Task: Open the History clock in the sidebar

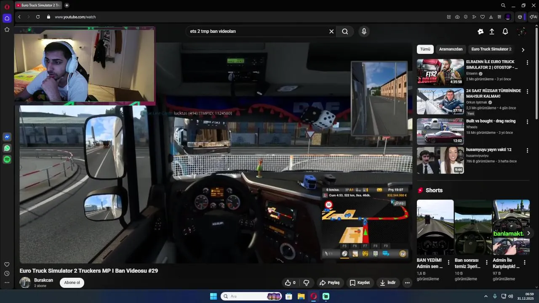Action: click(x=7, y=274)
